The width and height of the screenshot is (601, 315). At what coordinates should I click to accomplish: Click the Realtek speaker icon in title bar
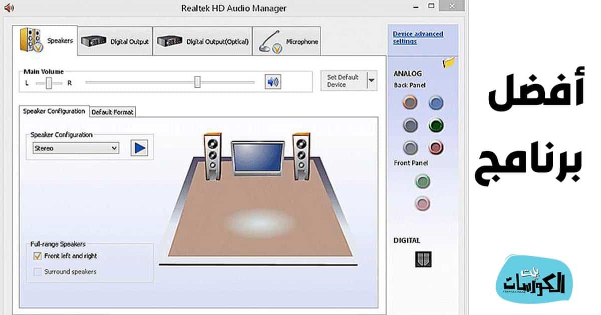tap(9, 7)
